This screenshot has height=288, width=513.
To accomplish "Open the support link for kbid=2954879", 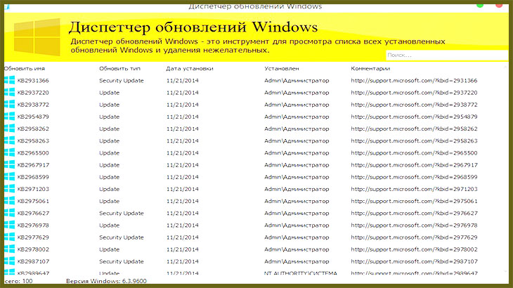I will (414, 117).
